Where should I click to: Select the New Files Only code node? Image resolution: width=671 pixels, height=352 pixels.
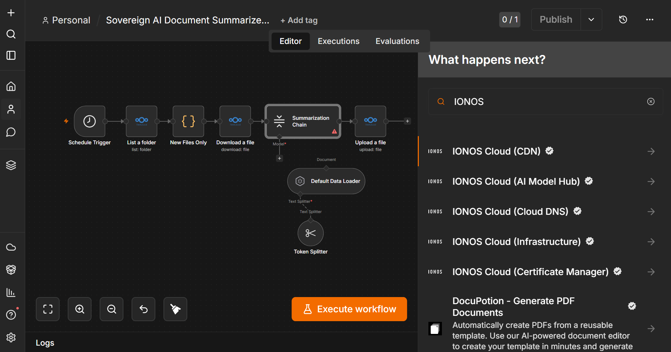pyautogui.click(x=188, y=121)
